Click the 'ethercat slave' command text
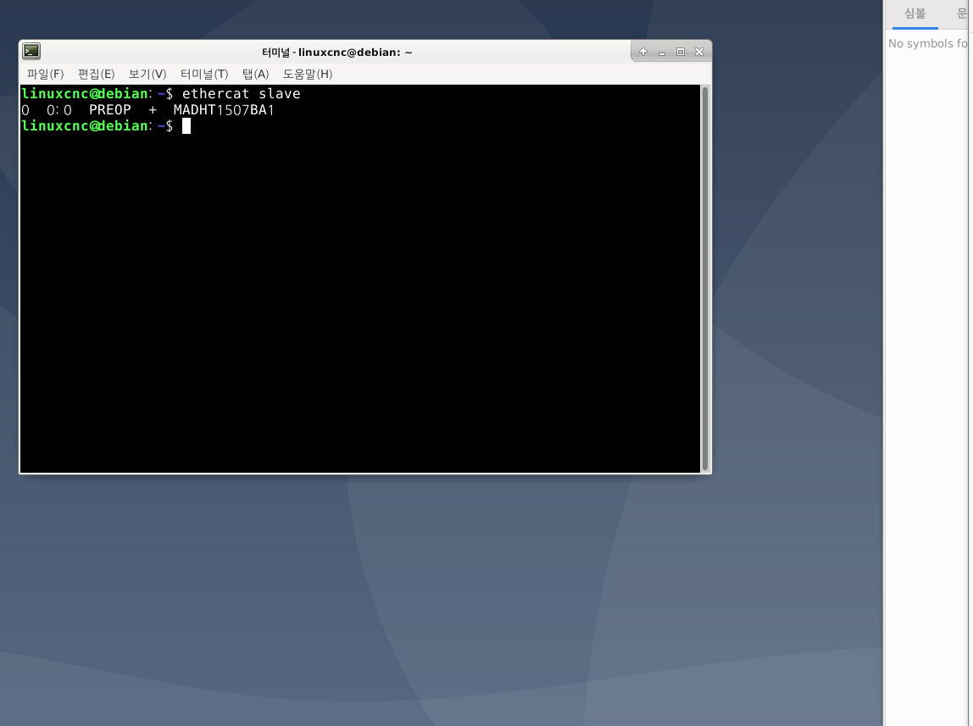This screenshot has width=973, height=726. [x=241, y=94]
